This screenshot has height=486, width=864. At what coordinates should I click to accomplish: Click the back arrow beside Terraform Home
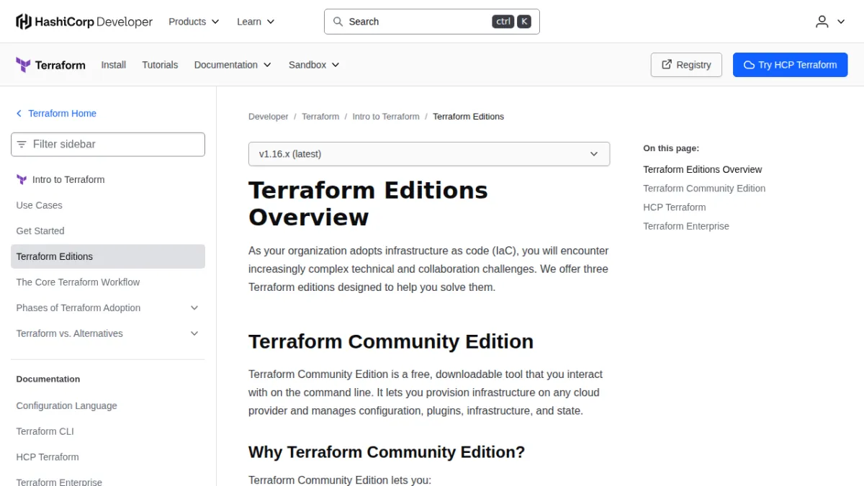click(x=19, y=114)
